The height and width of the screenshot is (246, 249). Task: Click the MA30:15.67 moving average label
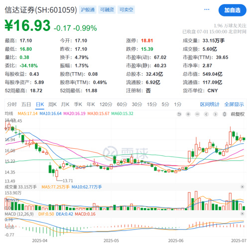click(98, 114)
